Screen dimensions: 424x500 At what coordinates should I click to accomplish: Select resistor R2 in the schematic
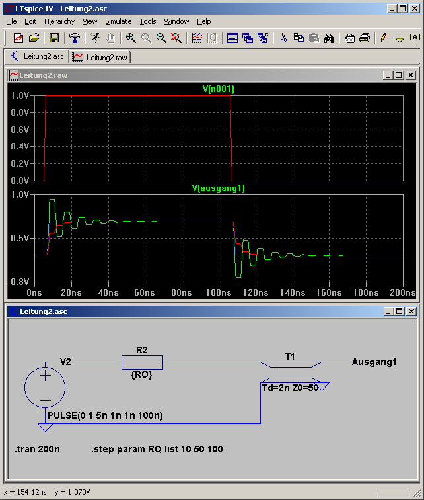pos(142,362)
